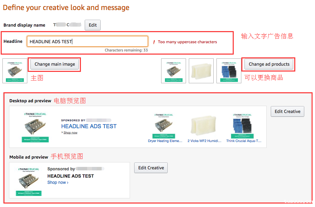Image resolution: width=315 pixels, height=207 pixels.
Task: Click the Edit button beside Brand display name
Action: [93, 25]
